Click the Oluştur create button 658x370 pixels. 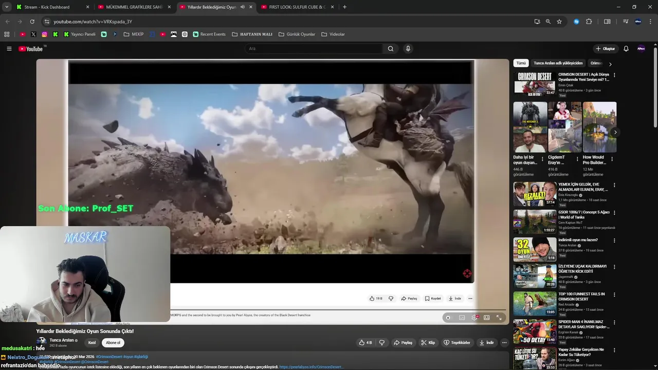point(605,49)
